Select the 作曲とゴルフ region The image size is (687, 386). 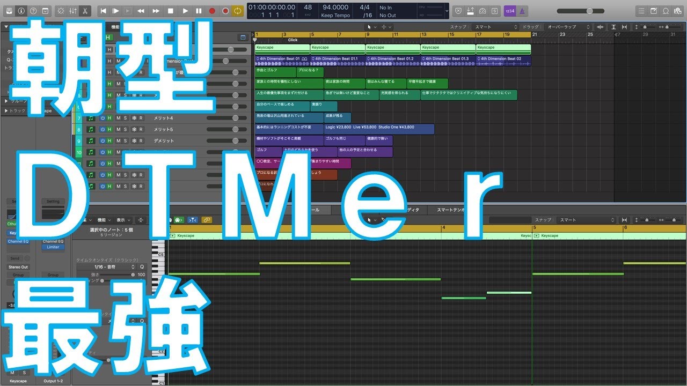pyautogui.click(x=275, y=72)
